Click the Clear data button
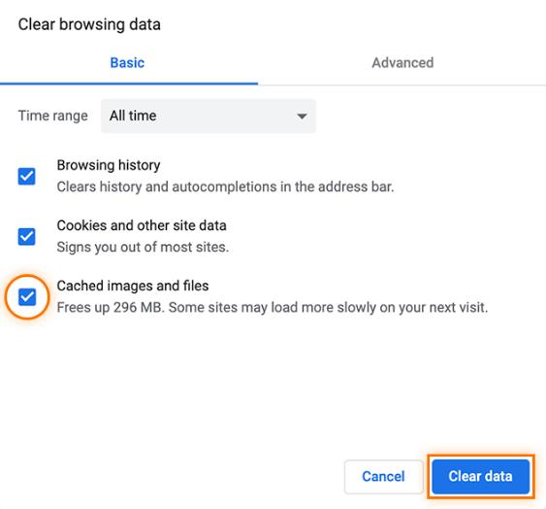546x509 pixels. click(480, 476)
